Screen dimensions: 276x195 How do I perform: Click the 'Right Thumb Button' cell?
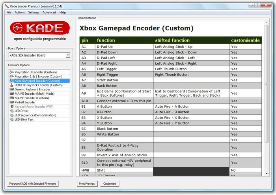pyautogui.click(x=191, y=75)
